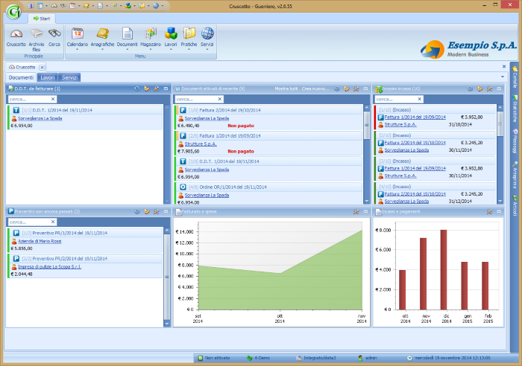522x366 pixels.
Task: Expand the Servizi ribbon dropdown arrow
Action: (207, 50)
